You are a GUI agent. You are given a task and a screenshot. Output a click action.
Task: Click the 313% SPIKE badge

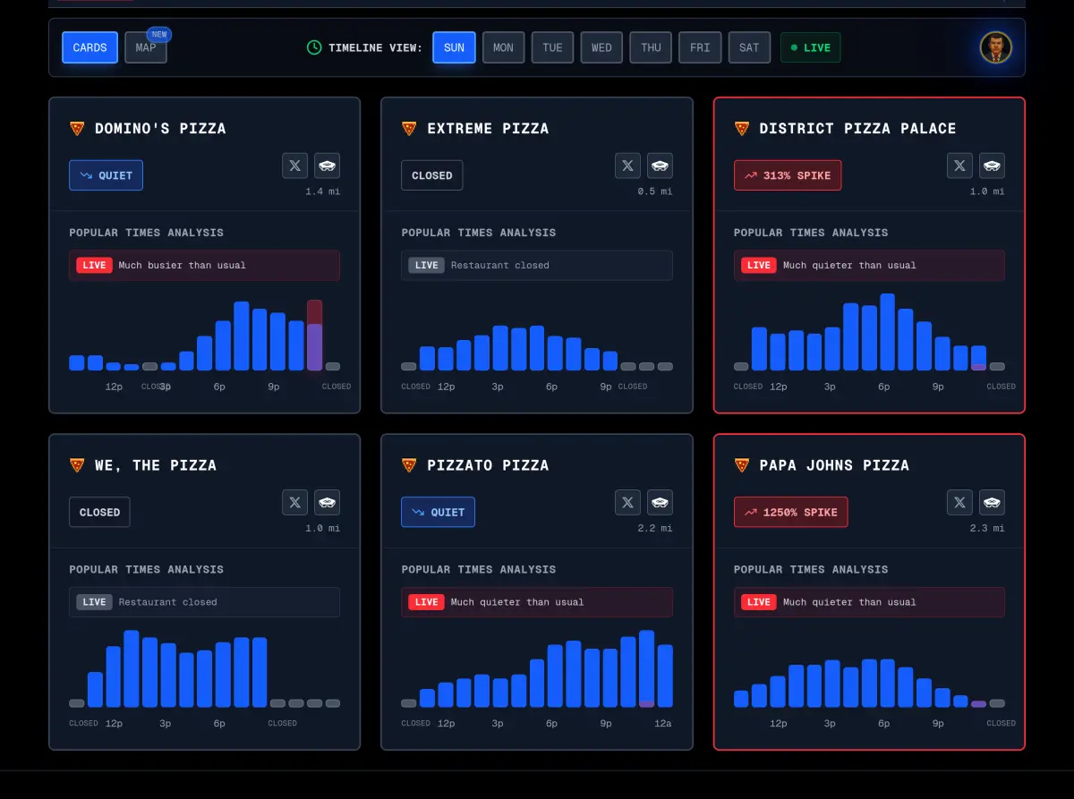[787, 175]
